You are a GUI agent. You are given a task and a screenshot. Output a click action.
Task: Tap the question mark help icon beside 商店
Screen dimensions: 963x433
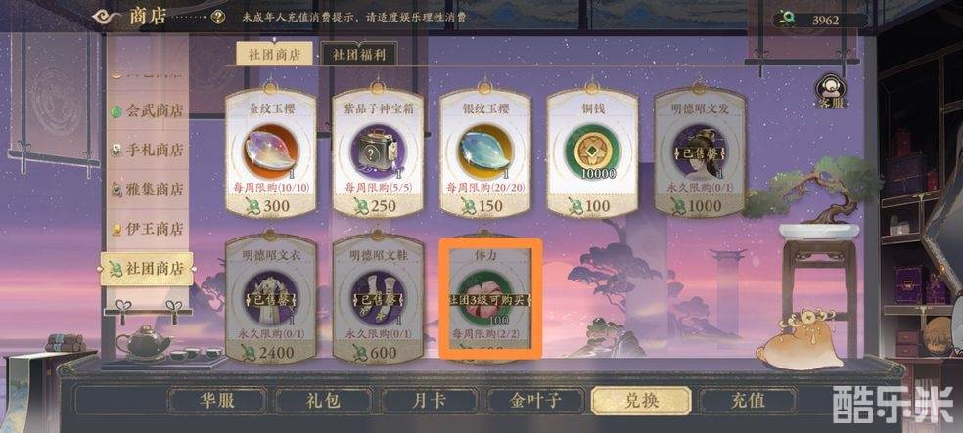click(x=217, y=18)
